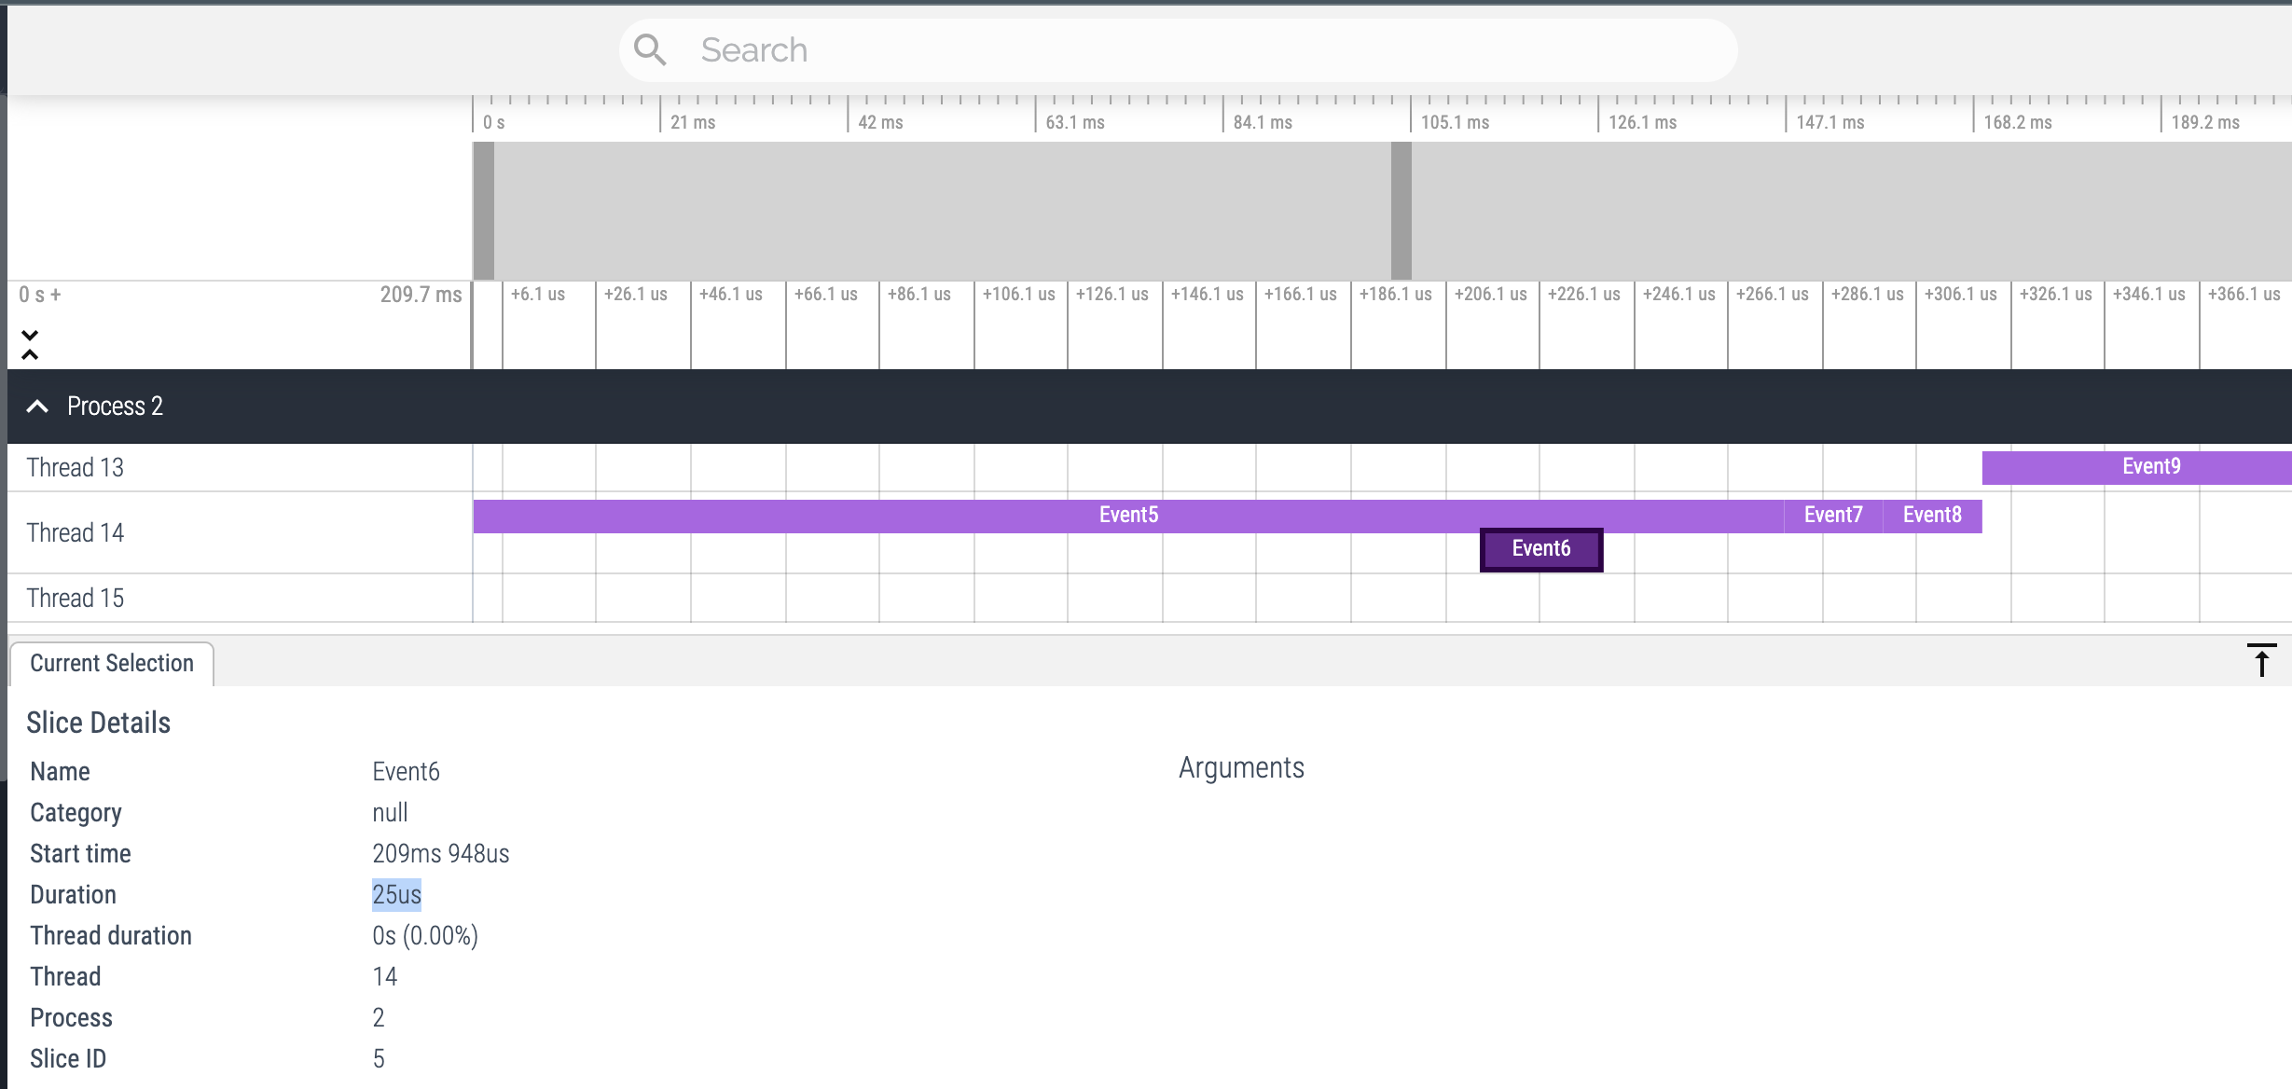
Task: Select the Event8 slice
Action: tap(1931, 514)
